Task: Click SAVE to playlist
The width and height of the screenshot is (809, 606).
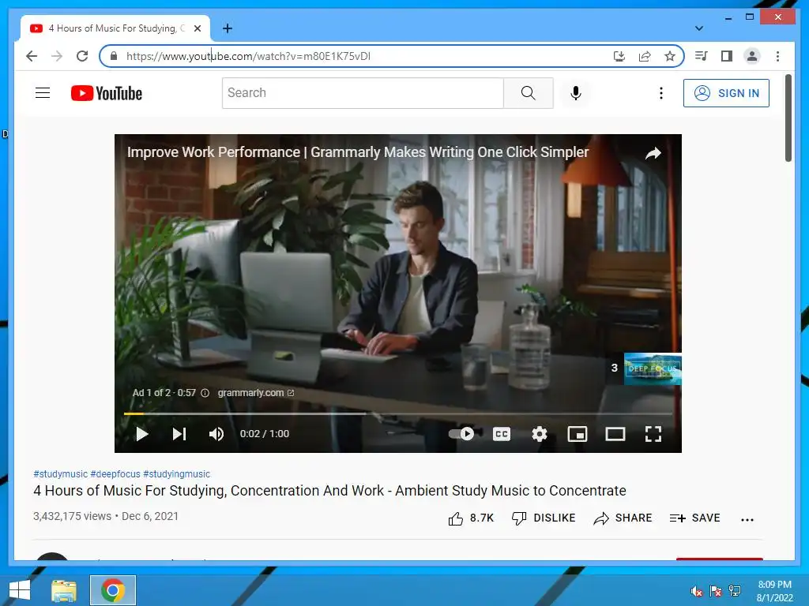Action: click(x=694, y=518)
